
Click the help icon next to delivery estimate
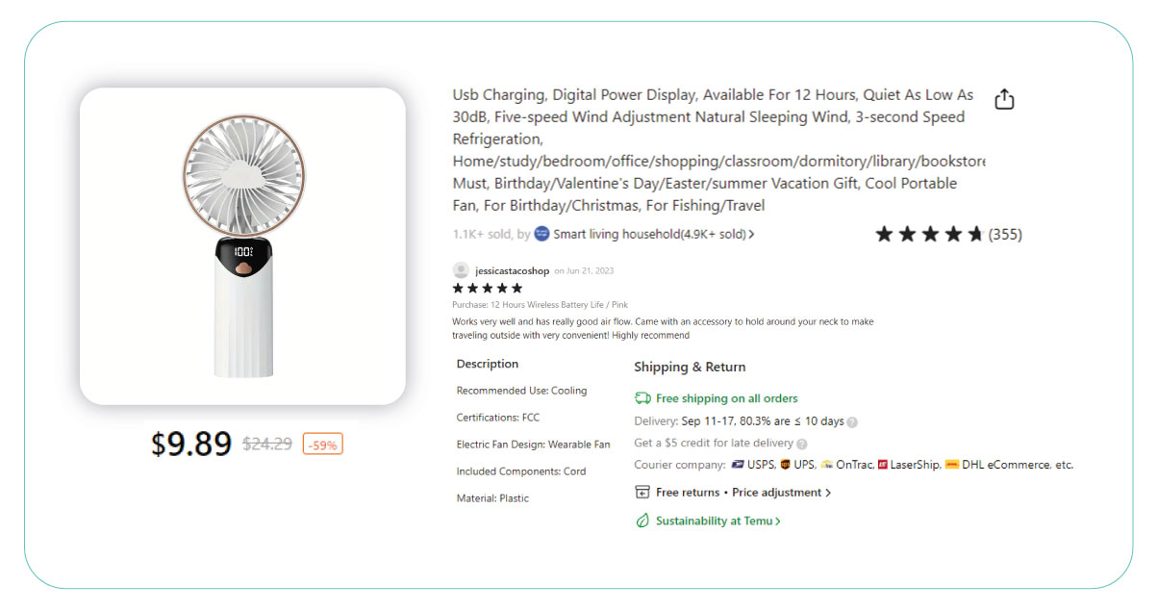tap(852, 421)
